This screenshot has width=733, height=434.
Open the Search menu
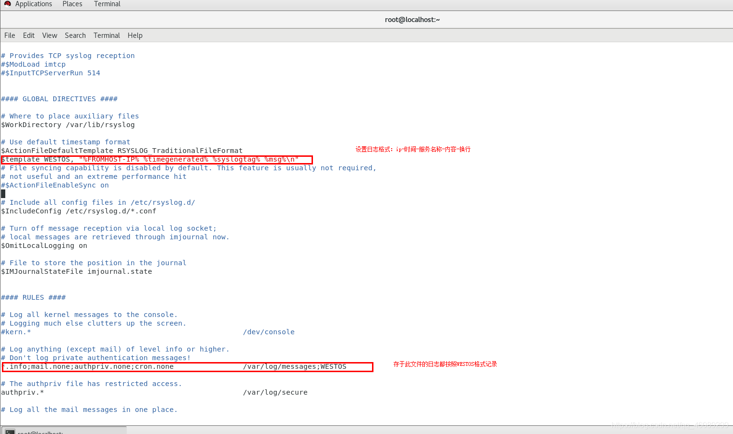75,35
